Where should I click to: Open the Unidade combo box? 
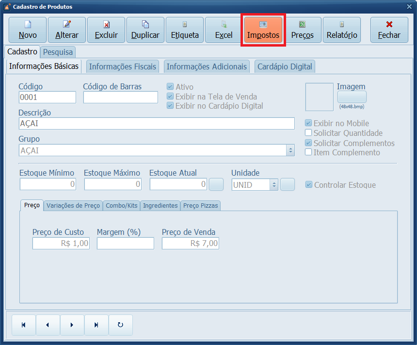[x=273, y=185]
